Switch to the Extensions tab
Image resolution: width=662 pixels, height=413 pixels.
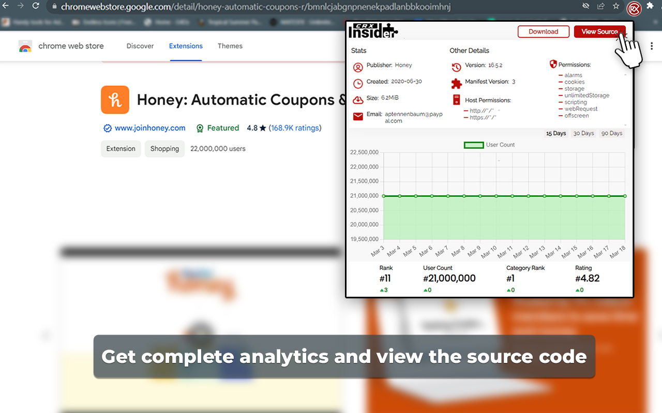[x=186, y=46]
